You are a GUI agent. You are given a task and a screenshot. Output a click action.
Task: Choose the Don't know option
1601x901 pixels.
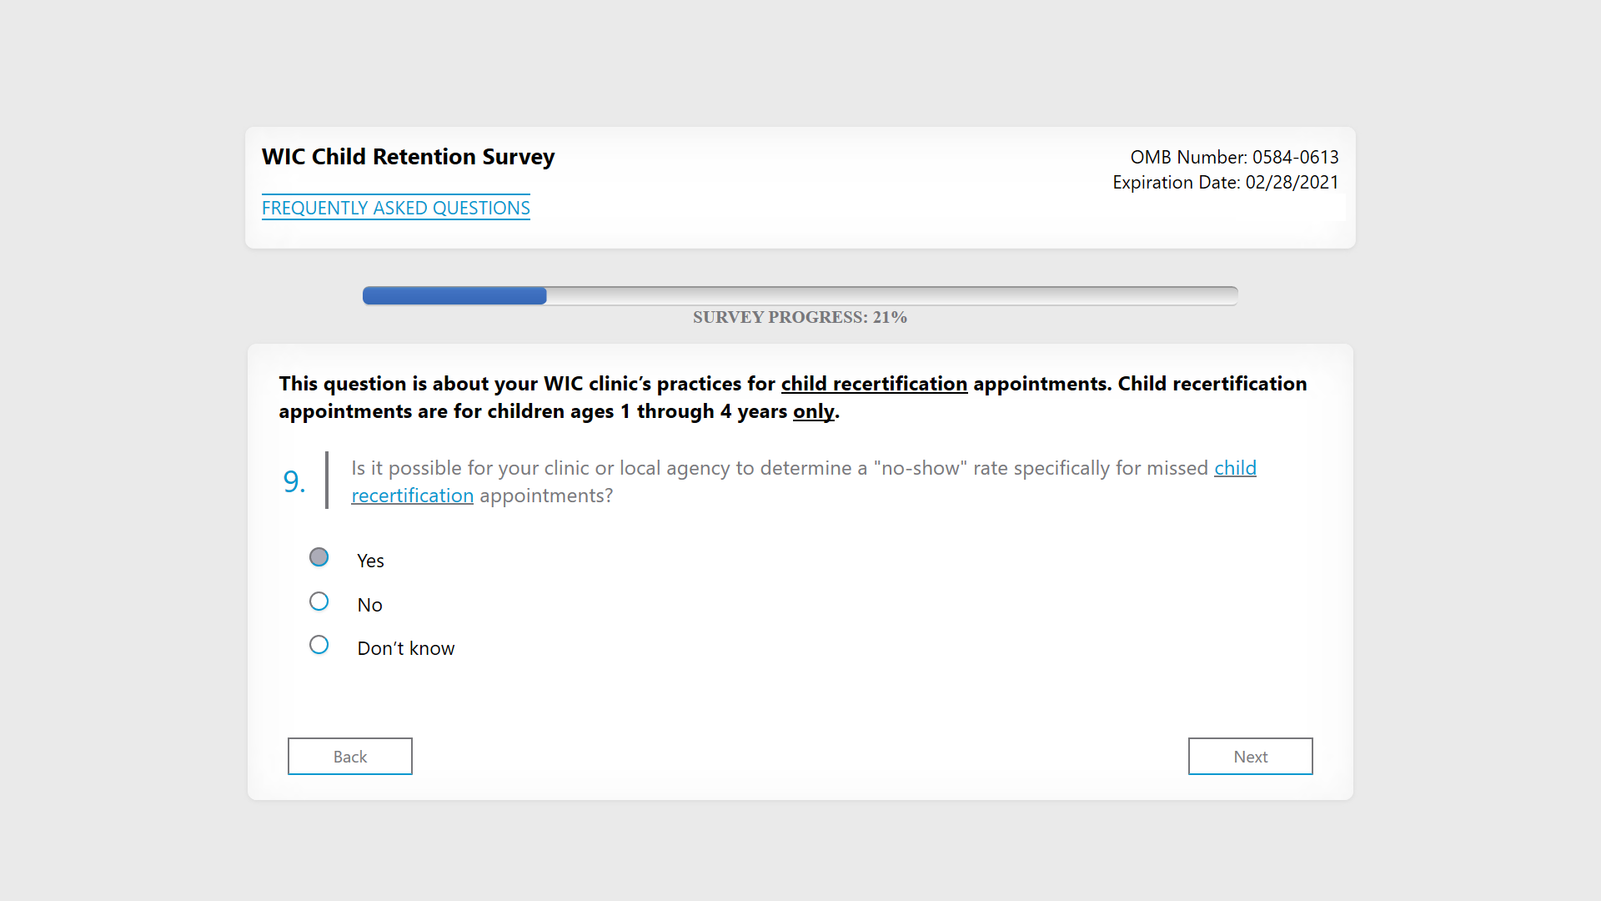[x=319, y=645]
